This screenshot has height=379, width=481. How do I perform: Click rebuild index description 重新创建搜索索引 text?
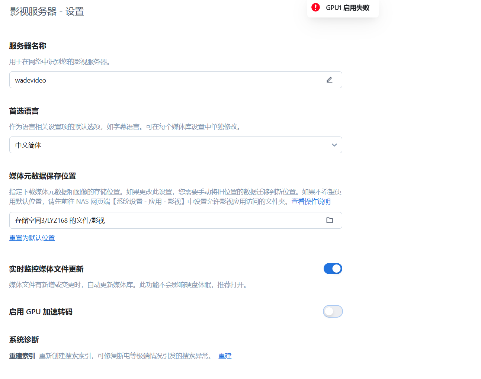[126, 356]
